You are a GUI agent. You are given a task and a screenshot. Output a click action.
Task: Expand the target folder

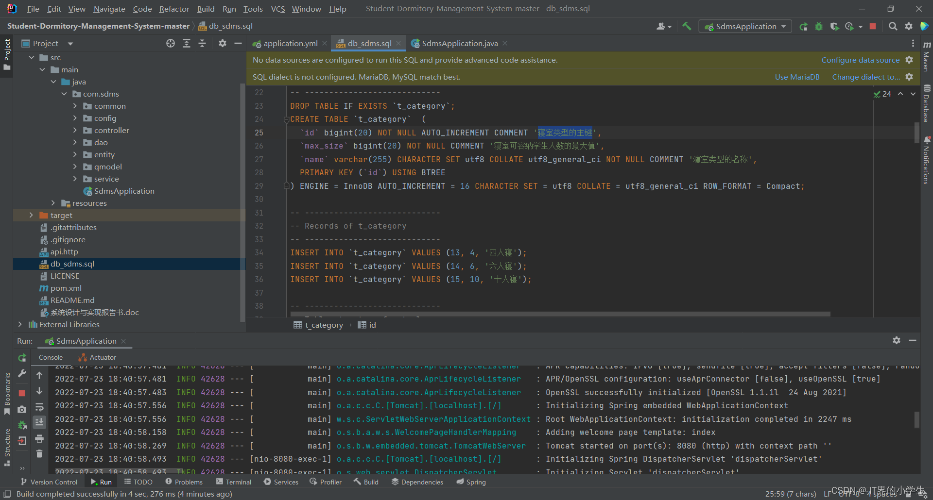point(32,215)
